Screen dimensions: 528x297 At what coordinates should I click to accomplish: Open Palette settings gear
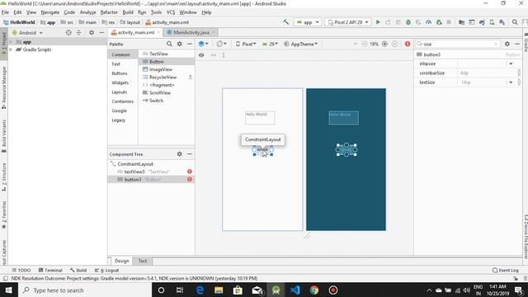click(x=180, y=44)
